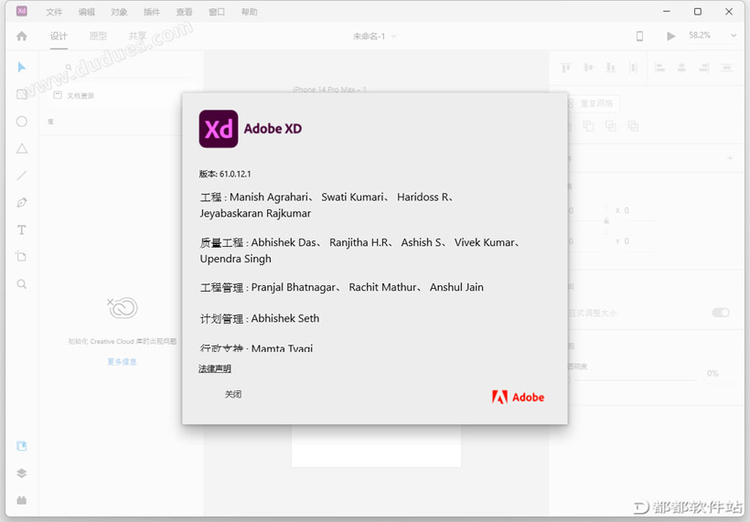750x522 pixels.
Task: Click the assets search field
Action: pos(128,68)
